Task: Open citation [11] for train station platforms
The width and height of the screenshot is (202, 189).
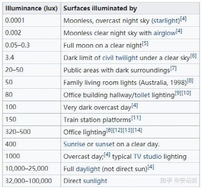Action: pos(136,118)
